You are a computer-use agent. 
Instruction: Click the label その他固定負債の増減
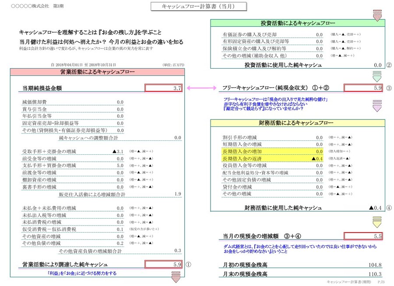point(247,180)
